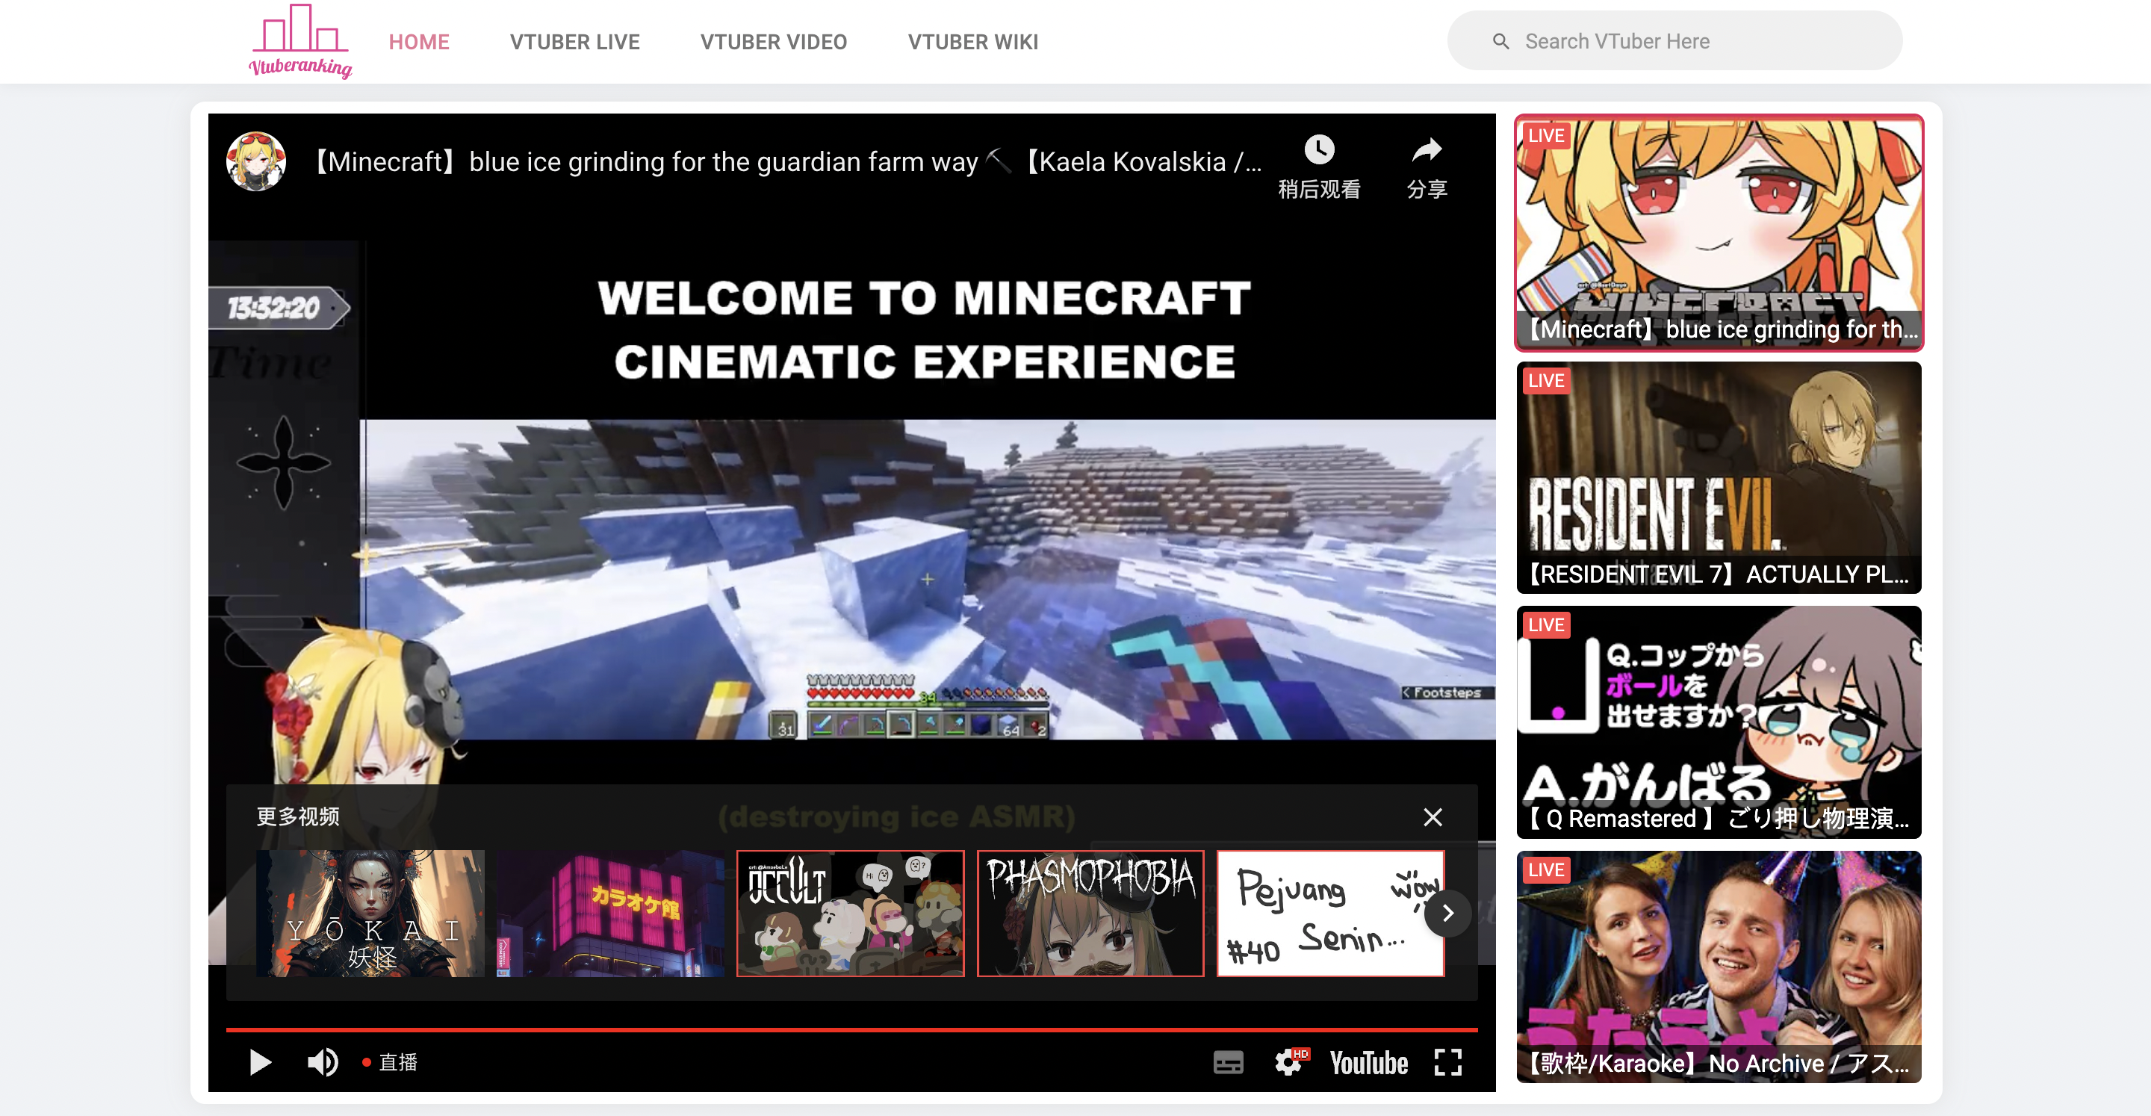
Task: Select the YOKAI video thumbnail
Action: (x=370, y=913)
